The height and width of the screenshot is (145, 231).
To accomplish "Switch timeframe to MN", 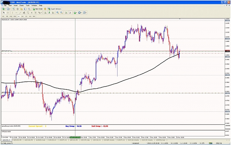I will click(34, 16).
